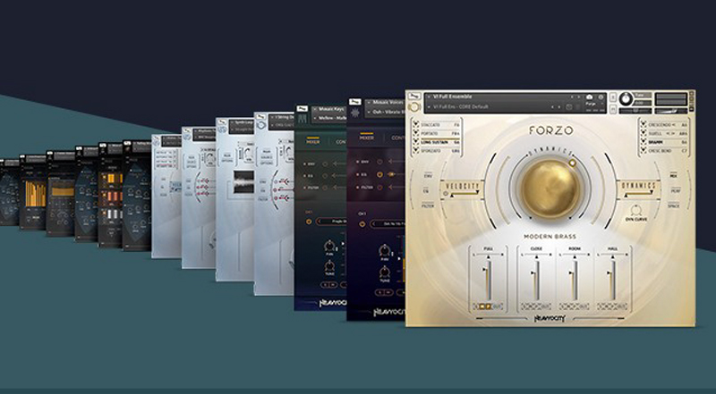The height and width of the screenshot is (394, 716).
Task: Adjust the Tune knob in FORZO header
Action: pos(626,99)
